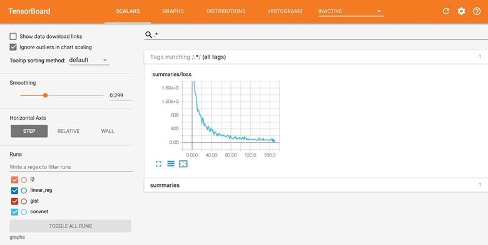This screenshot has height=245, width=488.
Task: Click the blue loss curve endpoint marker
Action: (x=273, y=140)
